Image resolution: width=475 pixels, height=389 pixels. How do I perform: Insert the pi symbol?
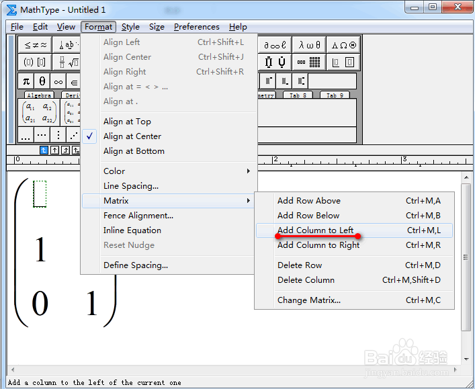click(26, 81)
